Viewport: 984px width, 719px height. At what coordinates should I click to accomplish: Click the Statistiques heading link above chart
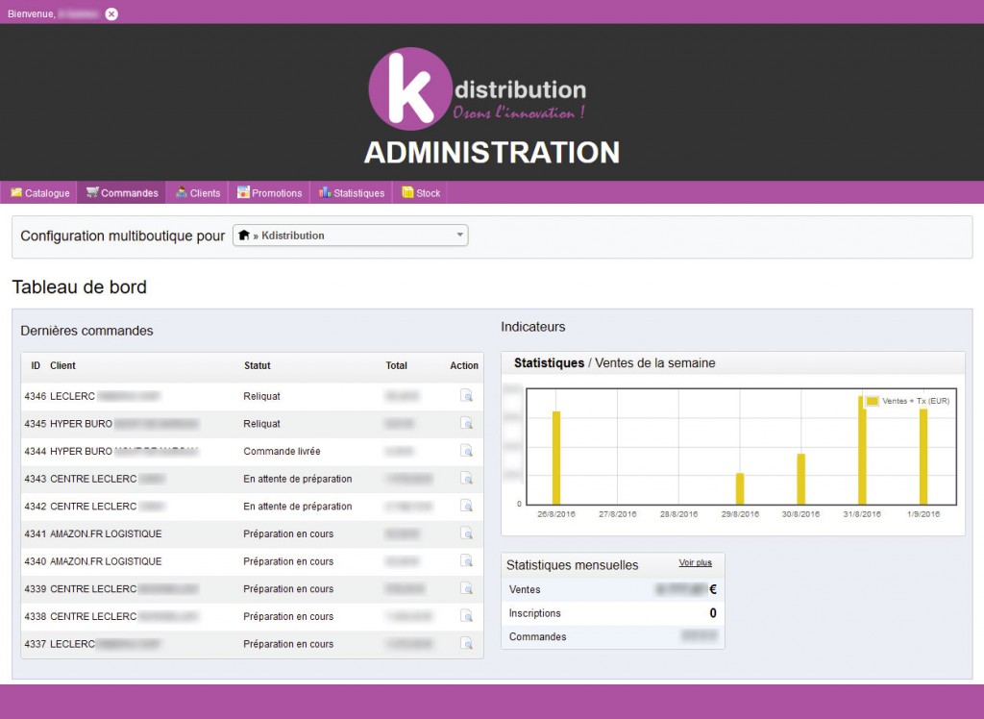549,363
